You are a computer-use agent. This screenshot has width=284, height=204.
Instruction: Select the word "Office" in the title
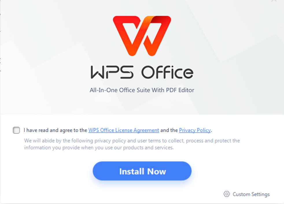point(167,72)
